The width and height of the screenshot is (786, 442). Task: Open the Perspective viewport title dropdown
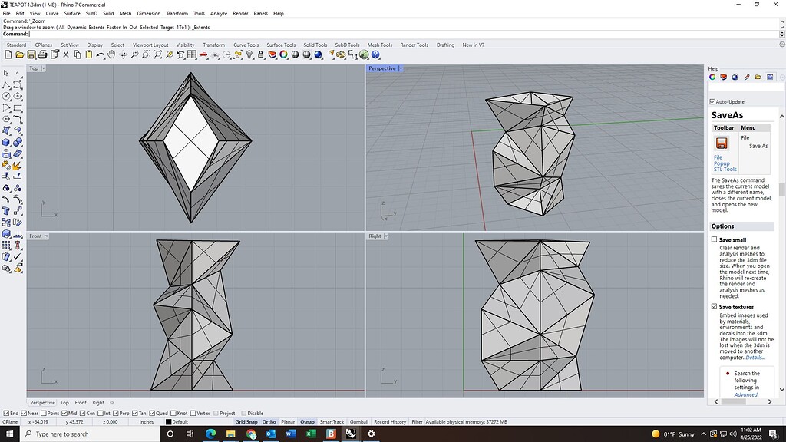(400, 68)
